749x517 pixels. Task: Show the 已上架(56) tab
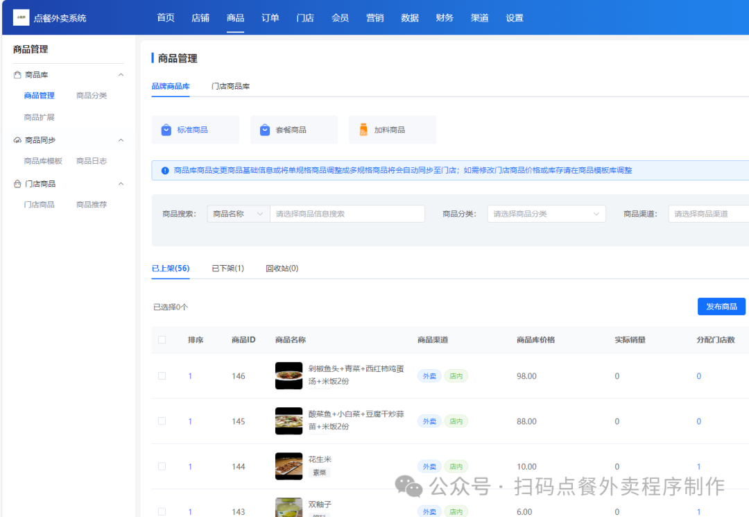[171, 269]
